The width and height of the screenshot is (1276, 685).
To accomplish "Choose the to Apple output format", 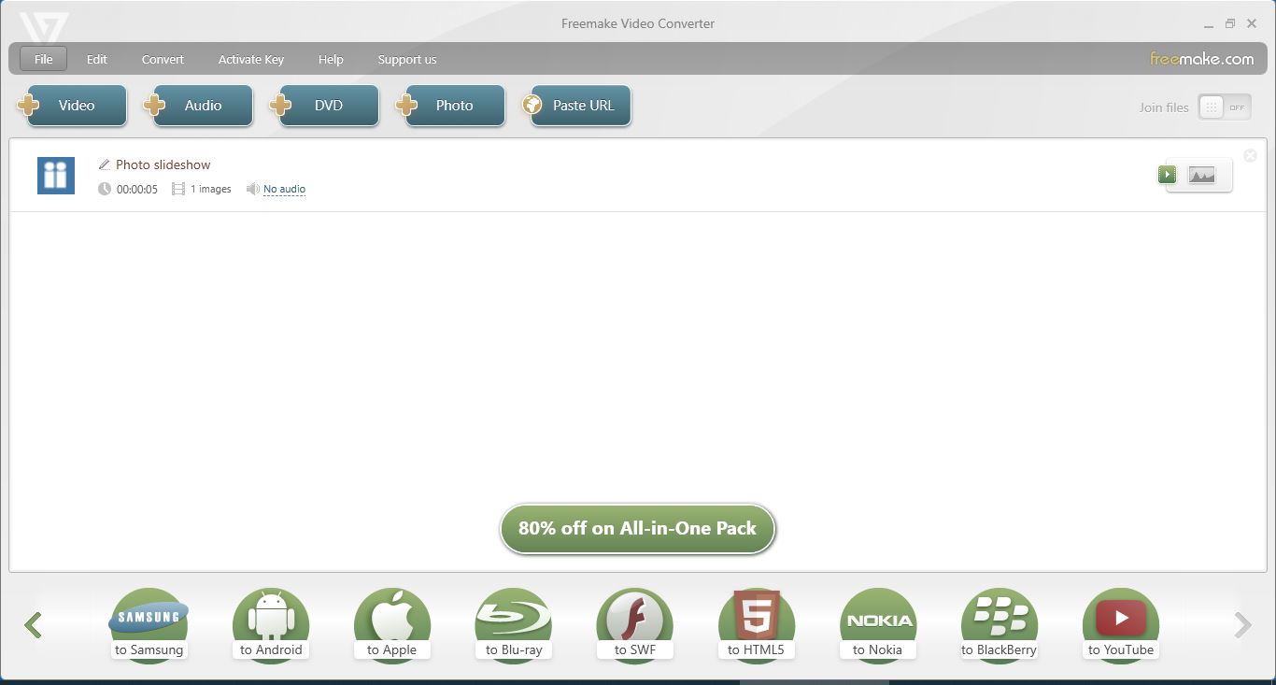I will pyautogui.click(x=392, y=625).
